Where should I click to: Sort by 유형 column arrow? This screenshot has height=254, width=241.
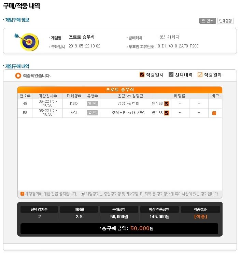(96, 96)
